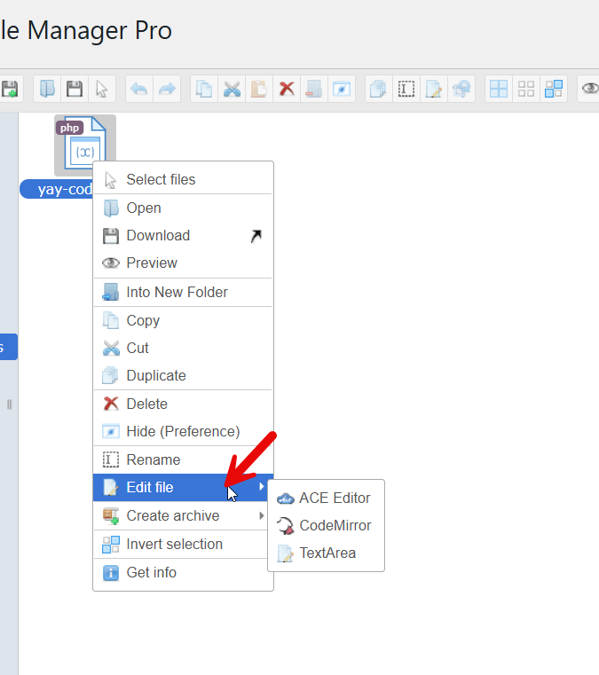The image size is (599, 675).
Task: Click the Open icon in the toolbar
Action: 47,89
